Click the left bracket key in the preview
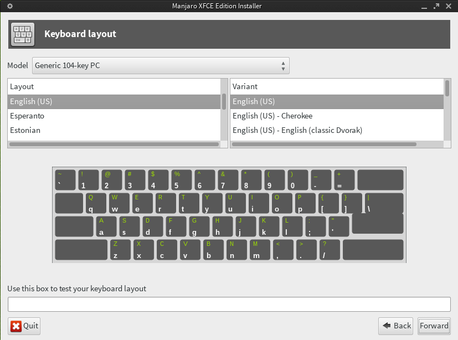Image resolution: width=458 pixels, height=340 pixels. click(x=328, y=203)
